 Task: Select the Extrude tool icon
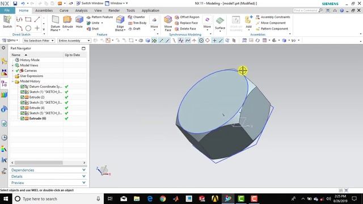coord(67,20)
